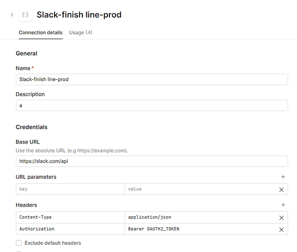Go back using the left chevron arrow
This screenshot has width=297, height=252.
click(x=12, y=15)
